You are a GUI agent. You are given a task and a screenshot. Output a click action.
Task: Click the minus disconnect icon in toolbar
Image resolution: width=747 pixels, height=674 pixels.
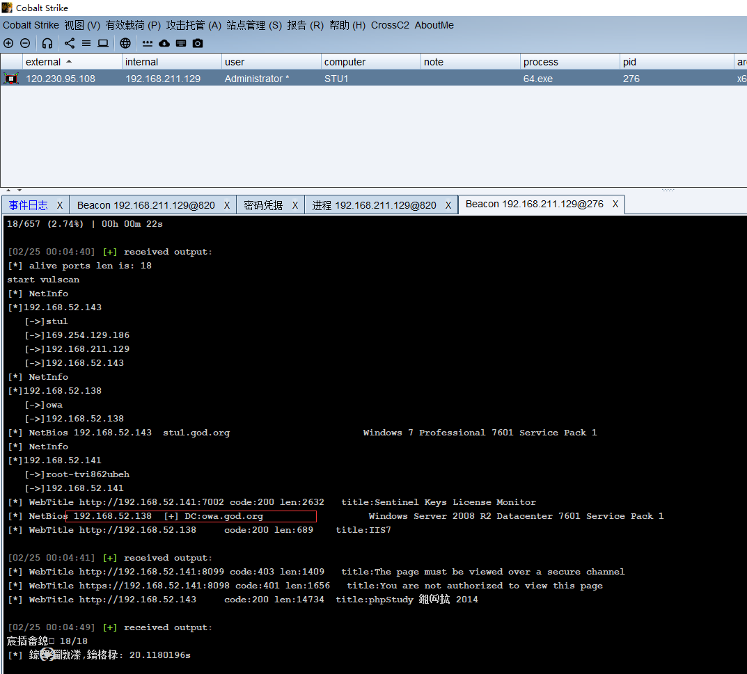click(x=25, y=43)
